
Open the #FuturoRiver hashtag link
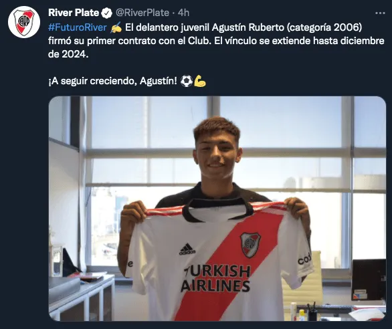[78, 27]
